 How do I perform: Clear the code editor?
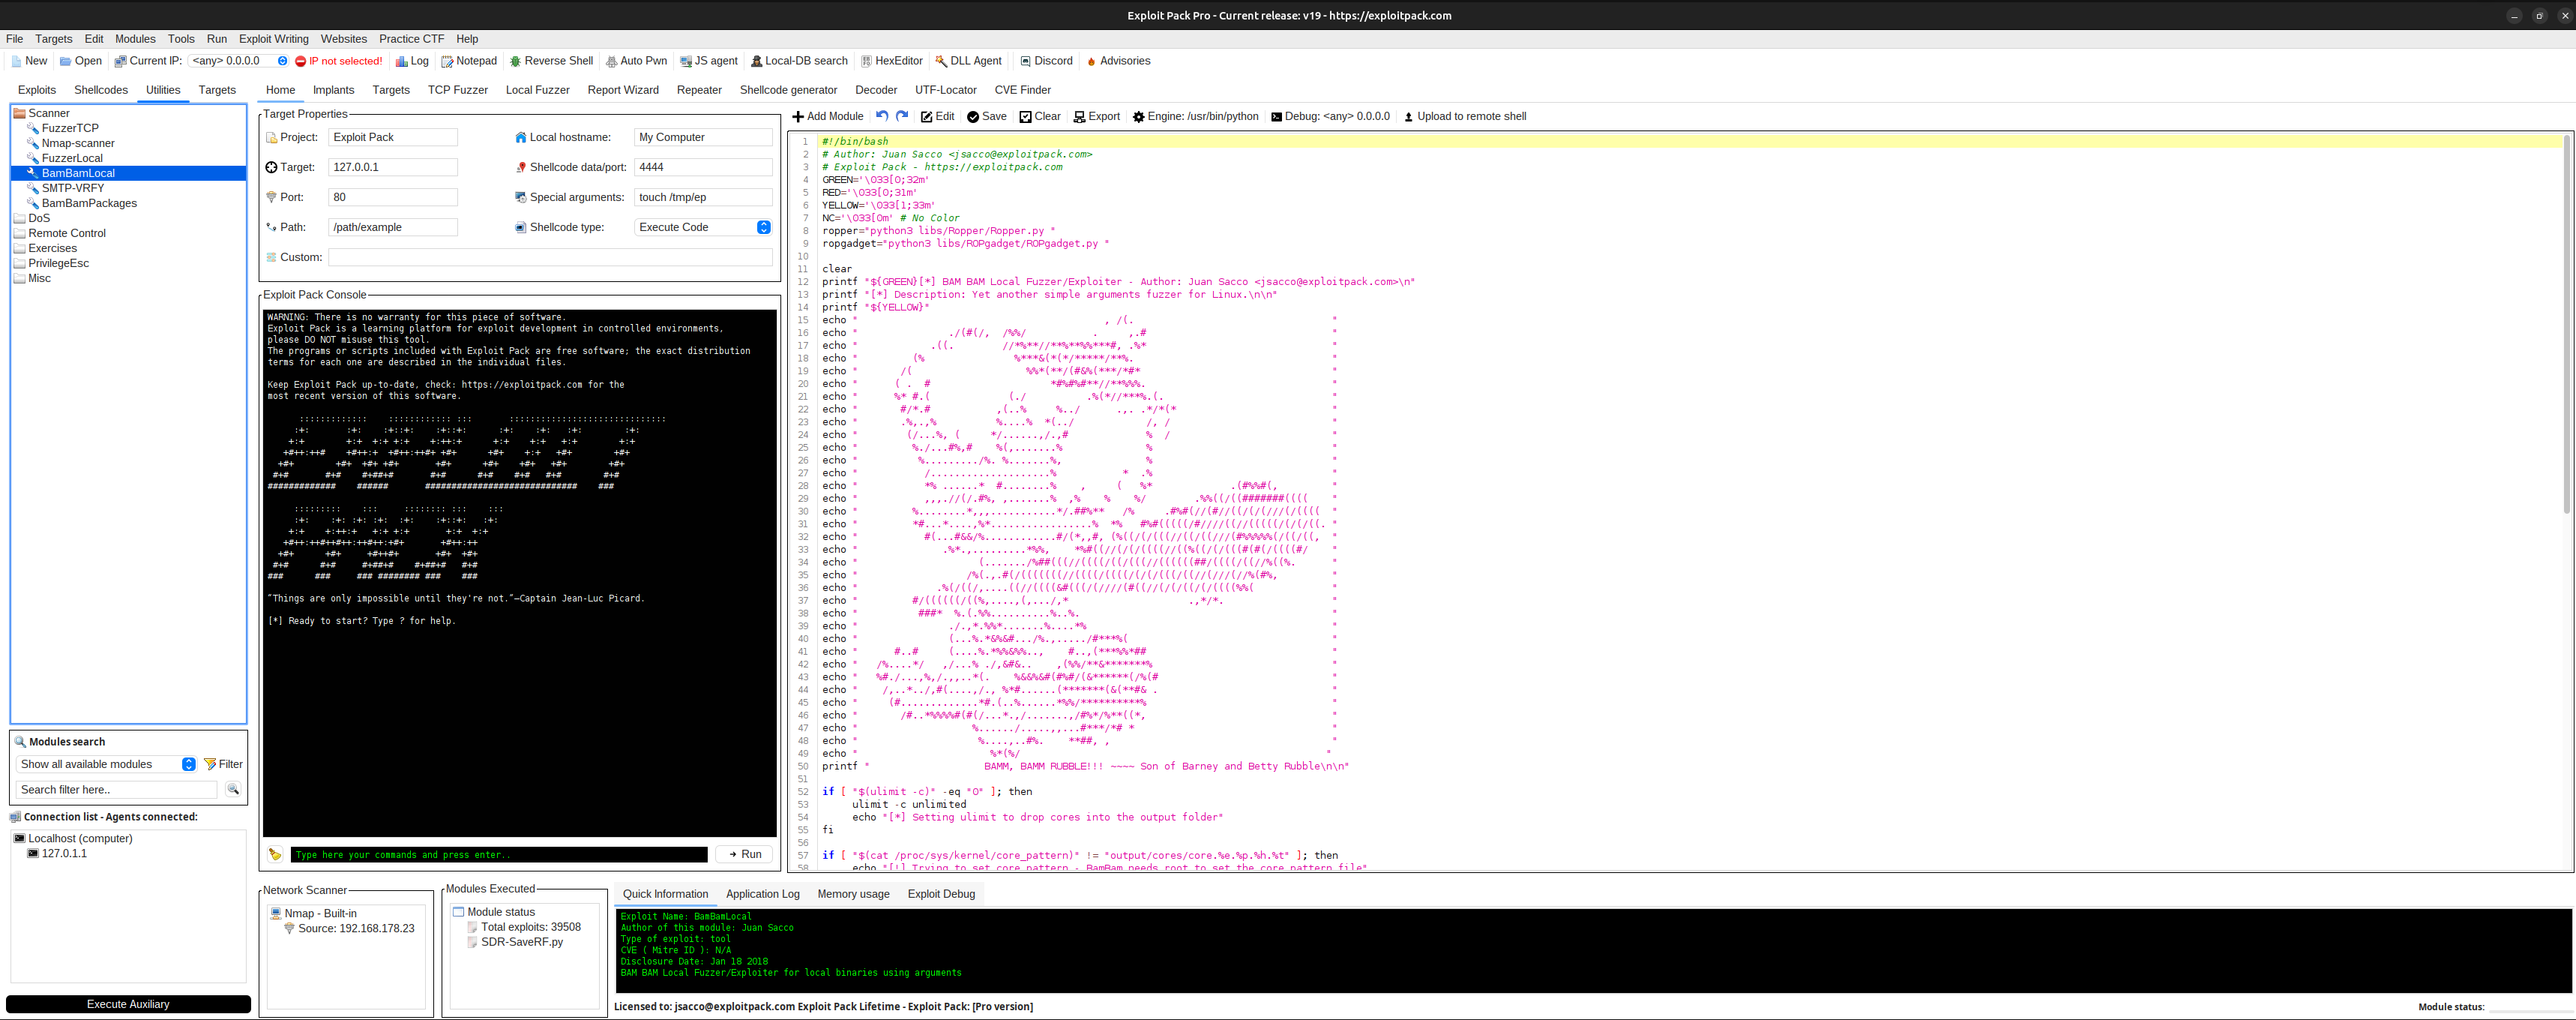click(1040, 117)
